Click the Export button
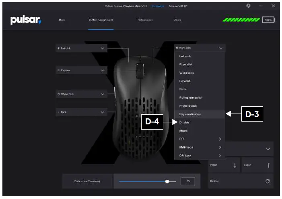Screen dimensions: 282x199 coord(257,165)
